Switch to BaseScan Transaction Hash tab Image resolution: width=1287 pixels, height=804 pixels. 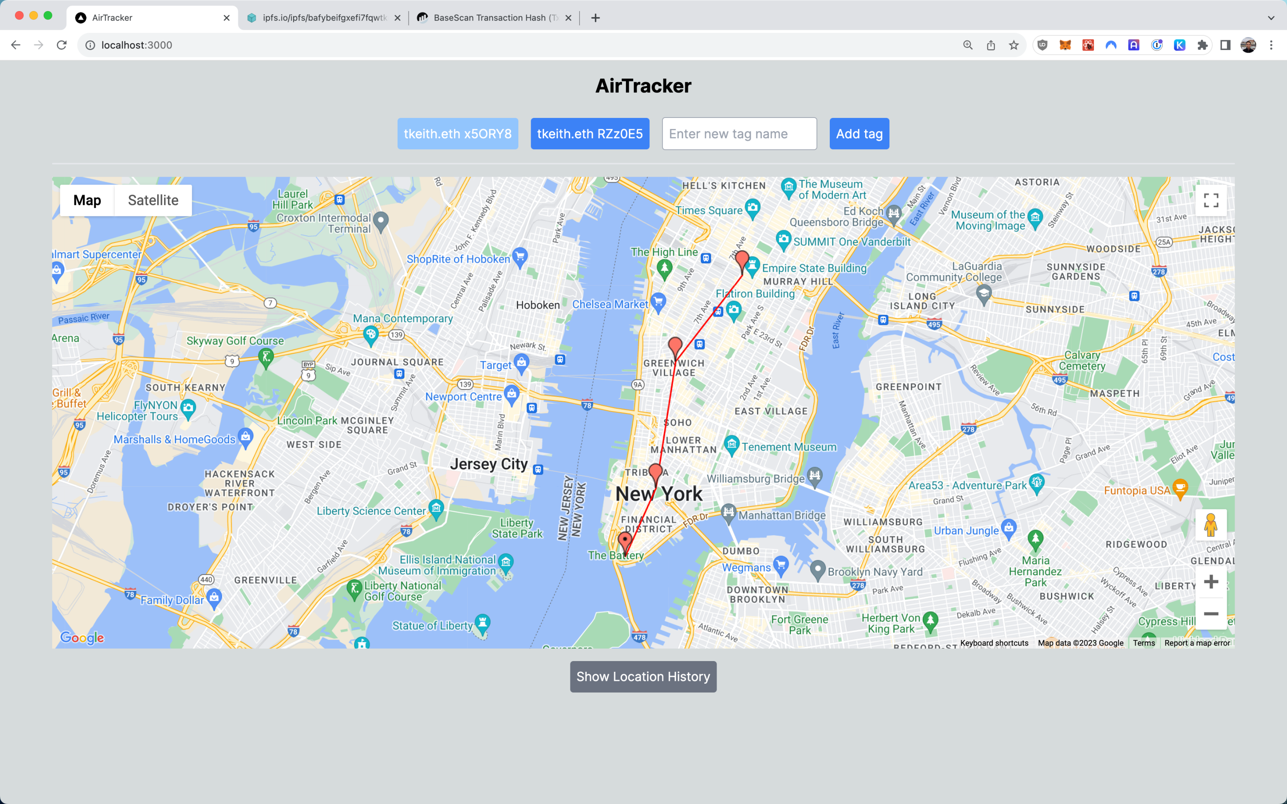click(x=489, y=17)
